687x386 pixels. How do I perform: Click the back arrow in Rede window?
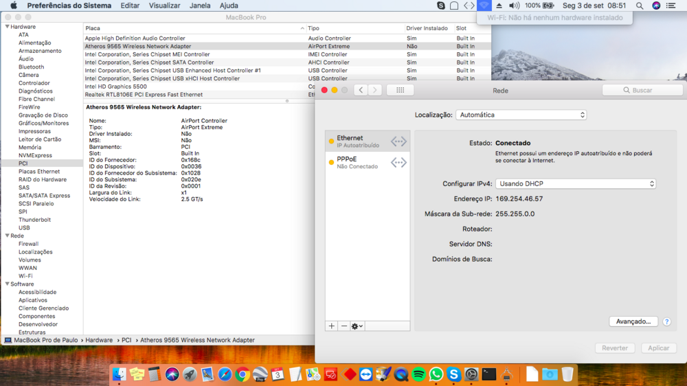pos(361,90)
